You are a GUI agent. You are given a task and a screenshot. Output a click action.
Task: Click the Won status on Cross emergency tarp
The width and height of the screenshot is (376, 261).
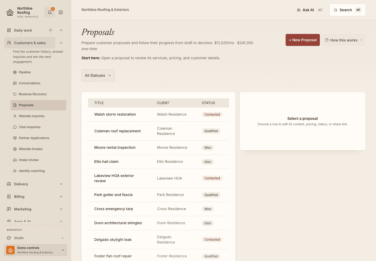208,209
